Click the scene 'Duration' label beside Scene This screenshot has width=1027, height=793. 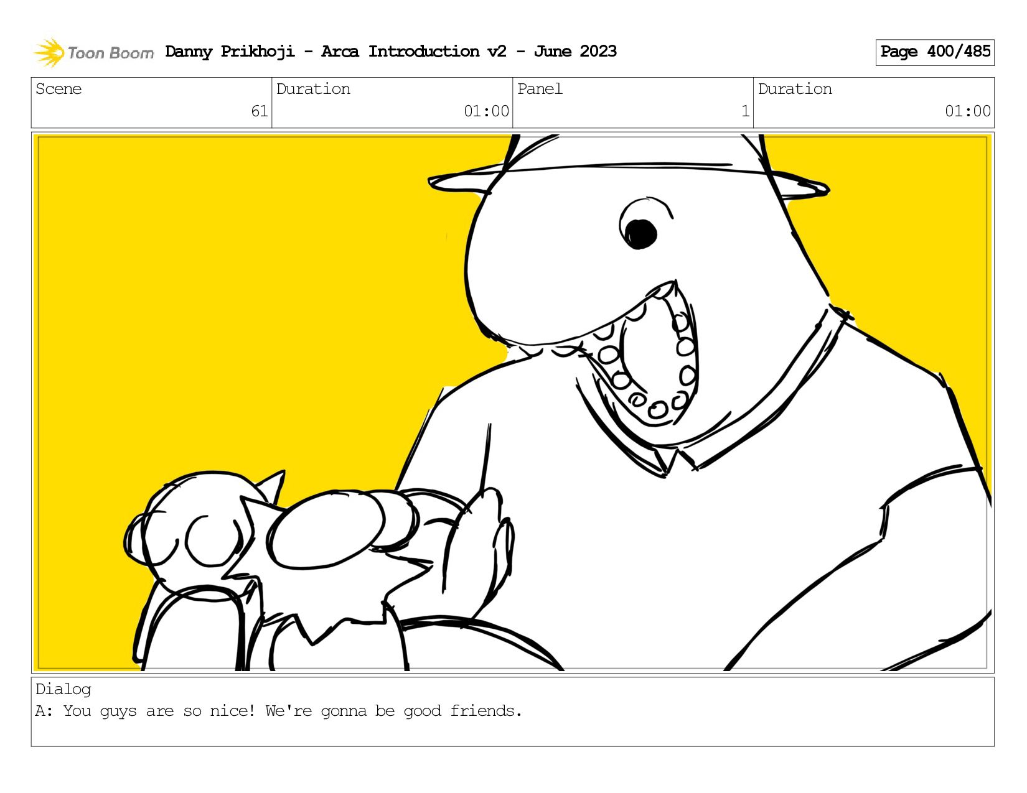[x=313, y=89]
